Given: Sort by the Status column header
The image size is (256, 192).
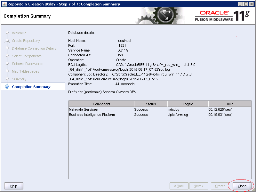Looking at the screenshot, I should pyautogui.click(x=151, y=104).
